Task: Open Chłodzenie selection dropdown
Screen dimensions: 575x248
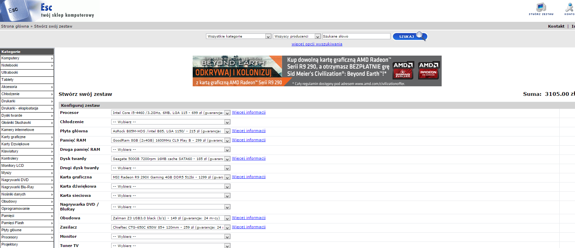Action: coord(171,122)
